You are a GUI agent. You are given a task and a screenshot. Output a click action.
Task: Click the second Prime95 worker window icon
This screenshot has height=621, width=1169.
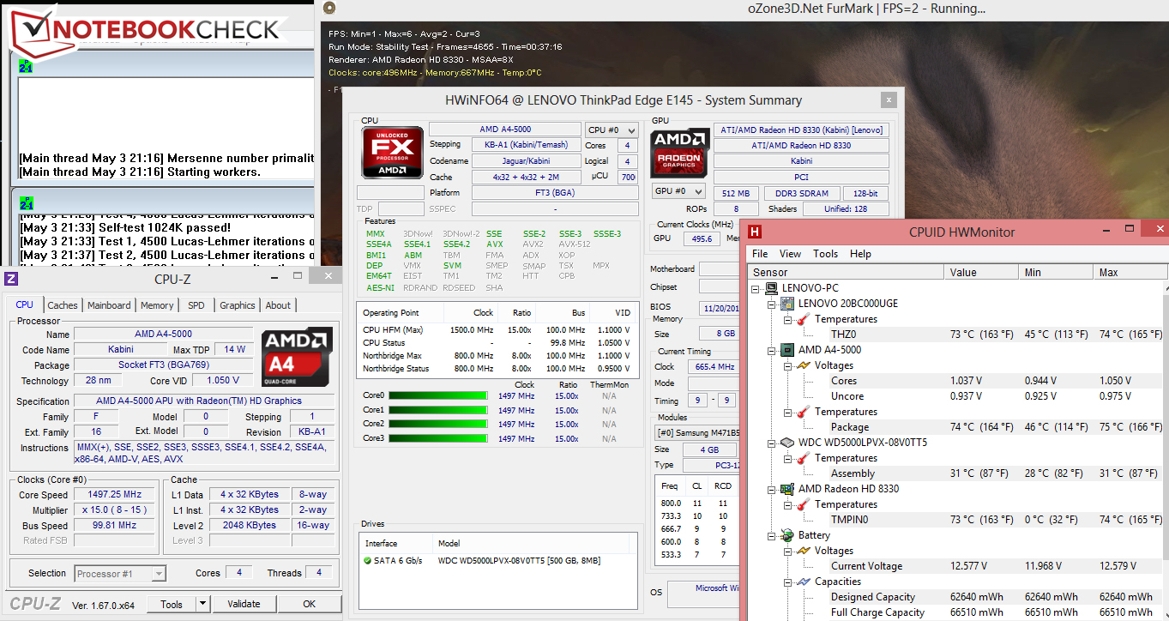[x=26, y=204]
